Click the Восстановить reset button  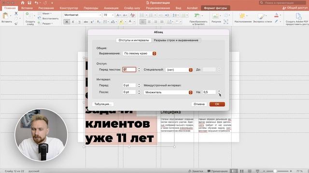click(48, 18)
